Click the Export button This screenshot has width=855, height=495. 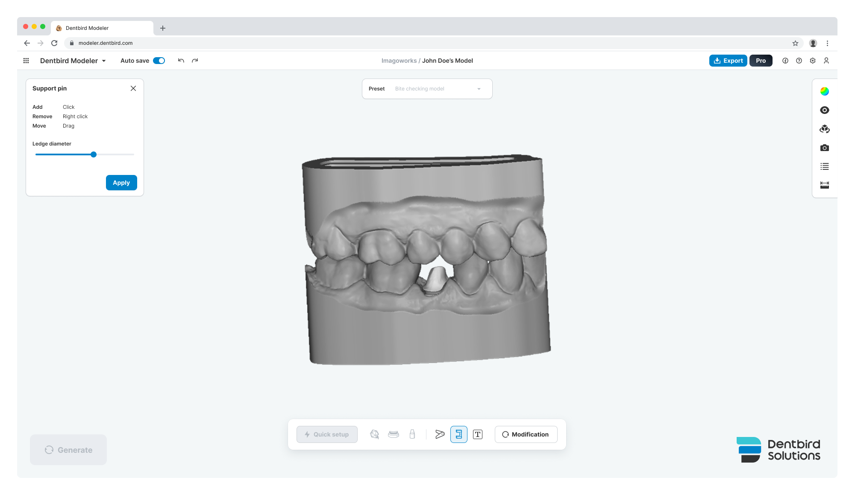(728, 61)
